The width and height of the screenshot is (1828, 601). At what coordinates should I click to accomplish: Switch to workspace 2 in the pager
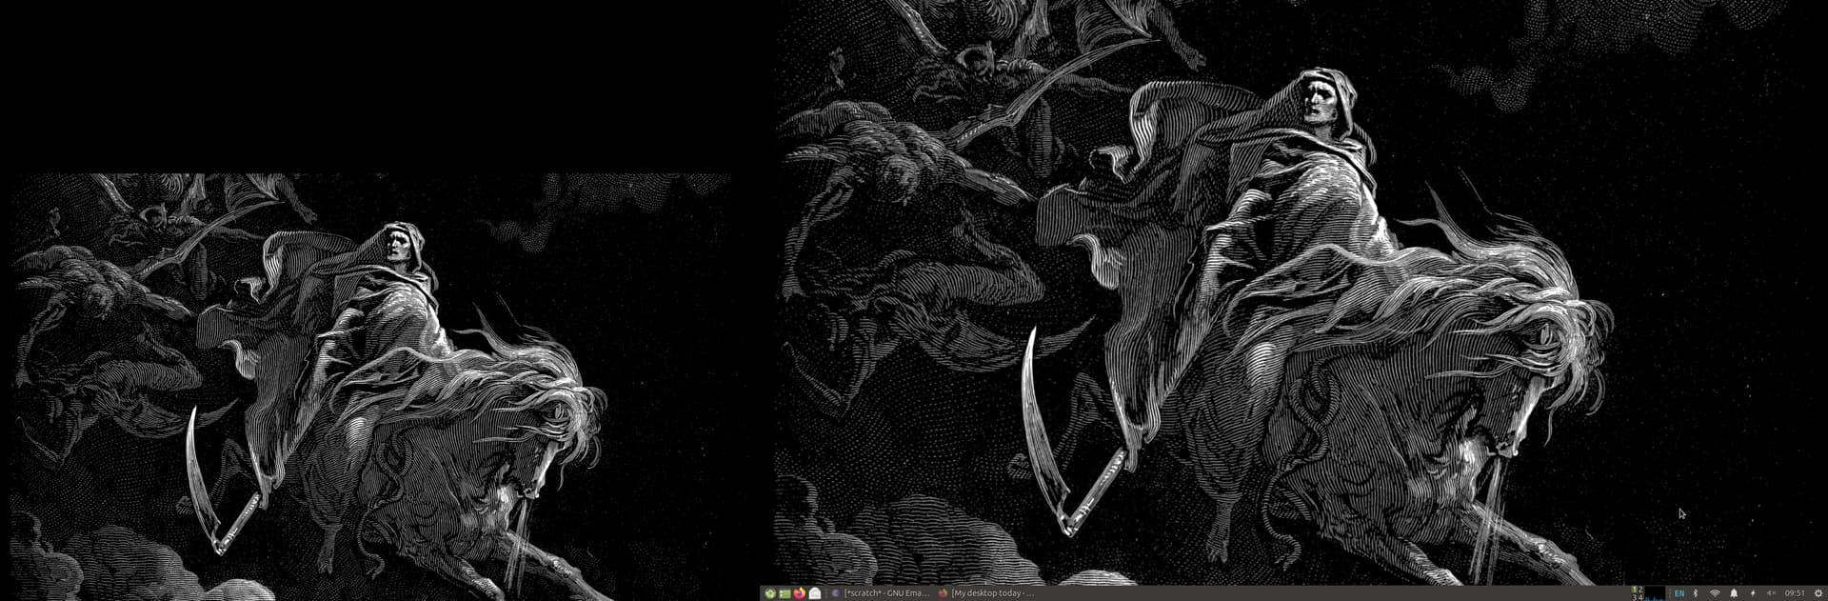(x=1640, y=590)
